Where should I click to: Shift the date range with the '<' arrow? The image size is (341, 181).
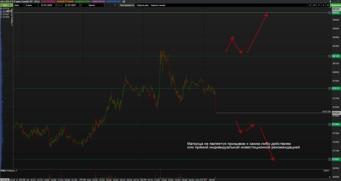coord(61,5)
